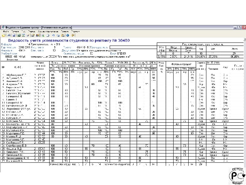Open the Файл menu
246x185 pixels.
(6, 32)
